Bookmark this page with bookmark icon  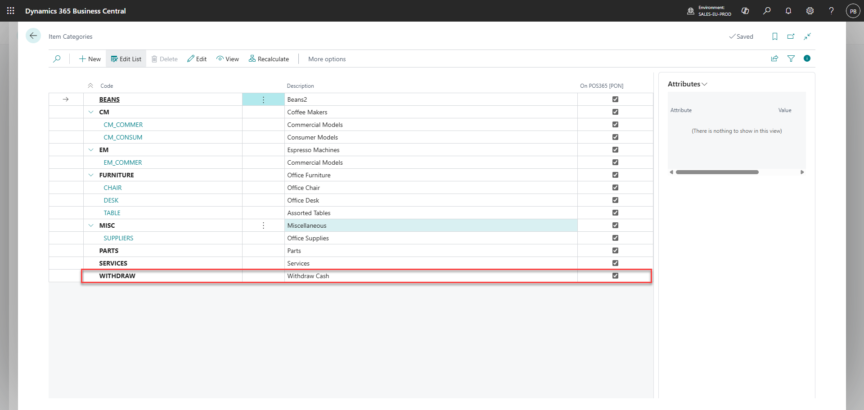click(775, 36)
